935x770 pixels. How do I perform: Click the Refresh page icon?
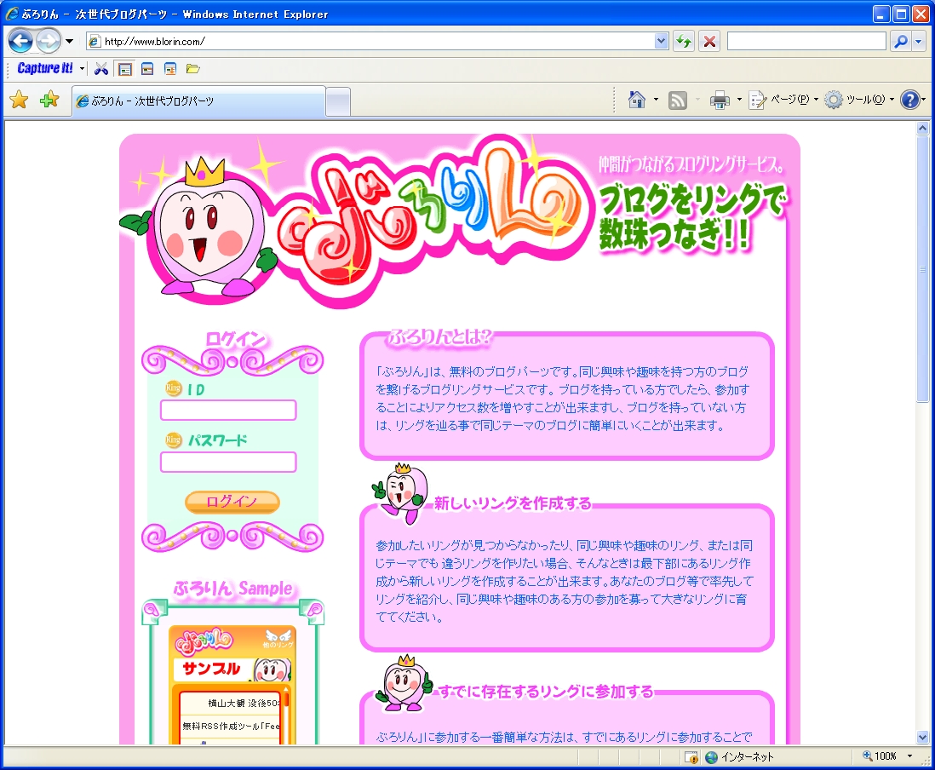[x=684, y=41]
